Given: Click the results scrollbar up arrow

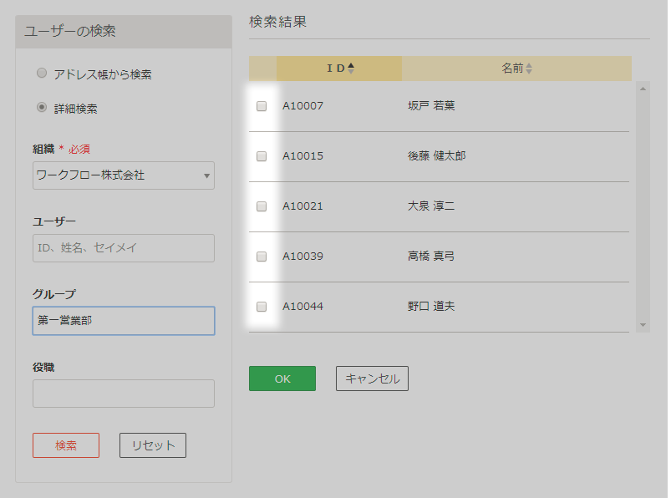Looking at the screenshot, I should pyautogui.click(x=643, y=89).
